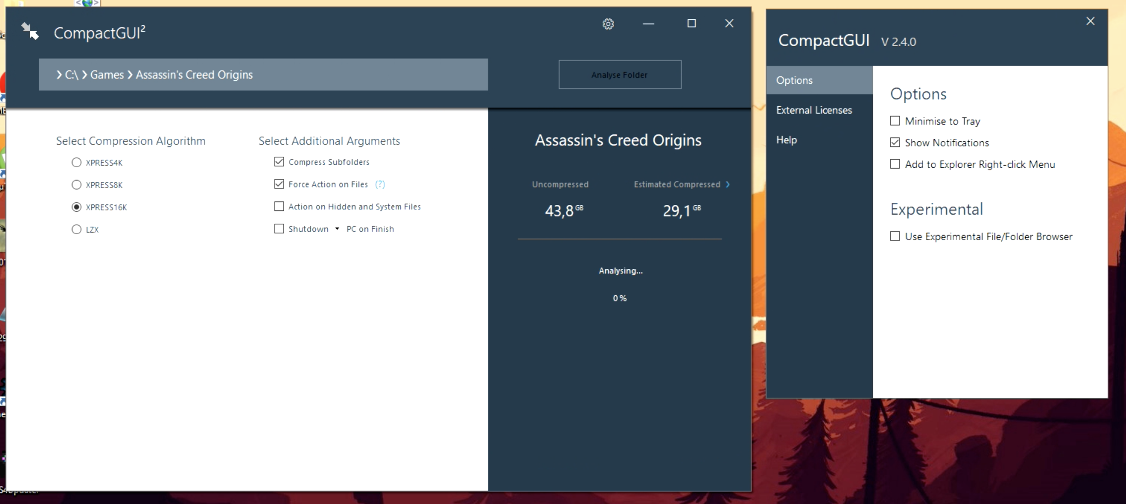This screenshot has width=1126, height=504.
Task: Switch to the External Licenses tab
Action: click(x=814, y=110)
